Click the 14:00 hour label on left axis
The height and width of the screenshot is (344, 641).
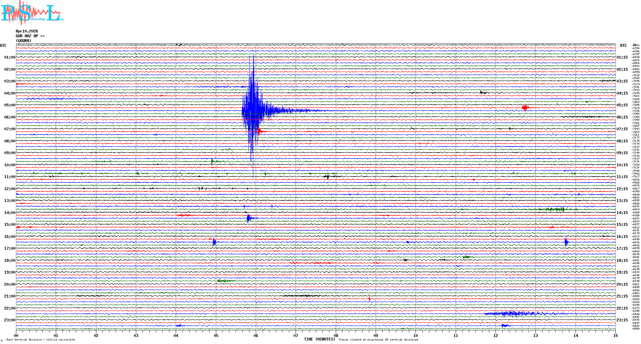click(10, 213)
